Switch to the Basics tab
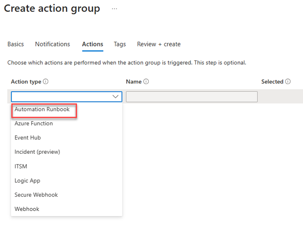The width and height of the screenshot is (303, 234). coord(16,44)
